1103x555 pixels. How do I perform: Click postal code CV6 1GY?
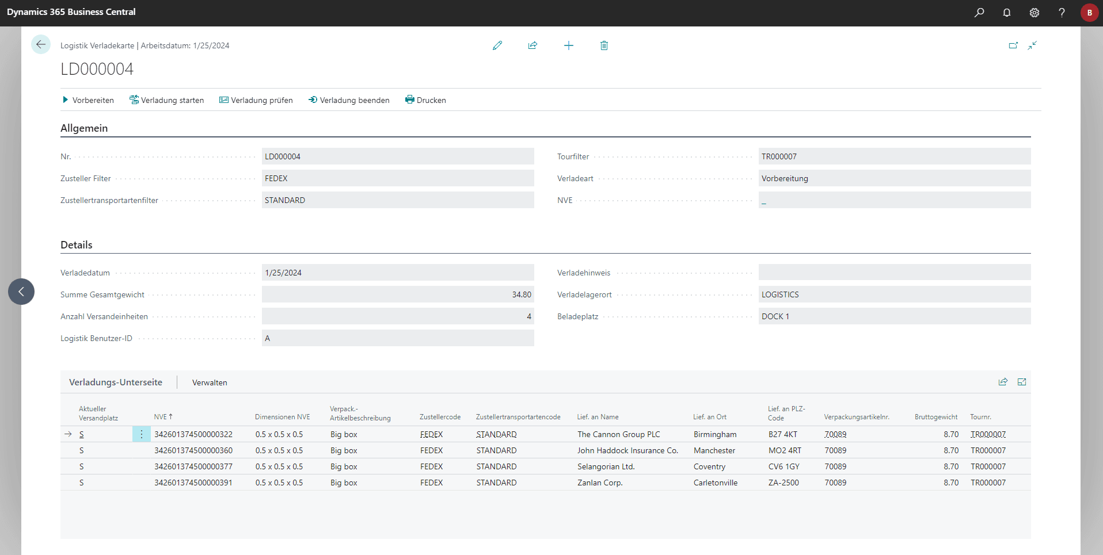click(x=783, y=466)
